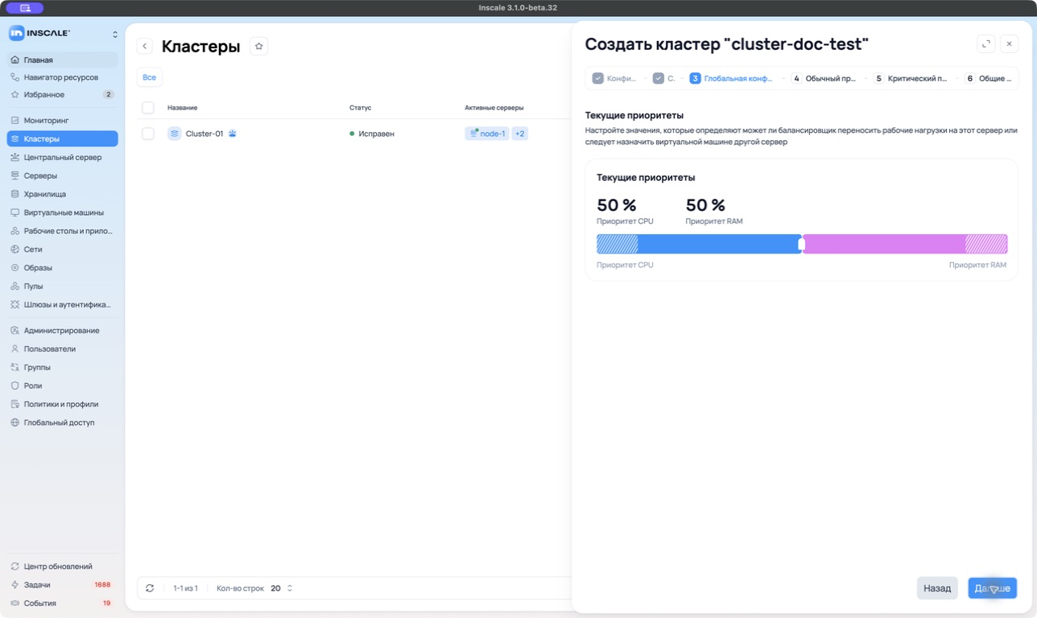
Task: Go to step 6 Общие tab
Action: coord(988,78)
